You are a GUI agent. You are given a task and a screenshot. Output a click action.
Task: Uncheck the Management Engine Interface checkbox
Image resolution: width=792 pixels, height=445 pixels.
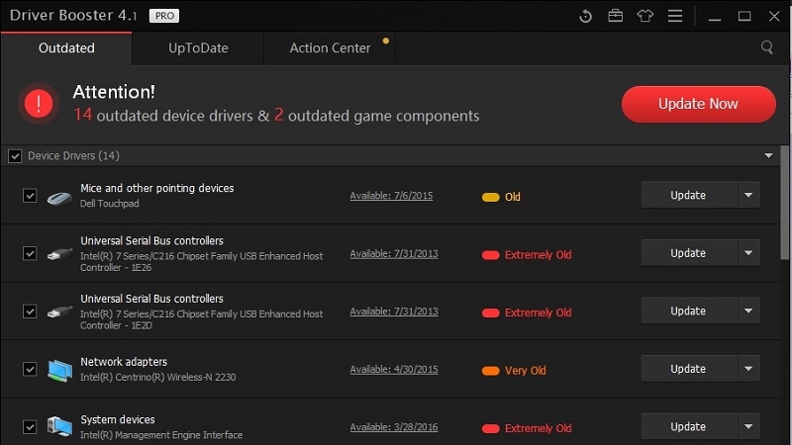click(x=30, y=427)
